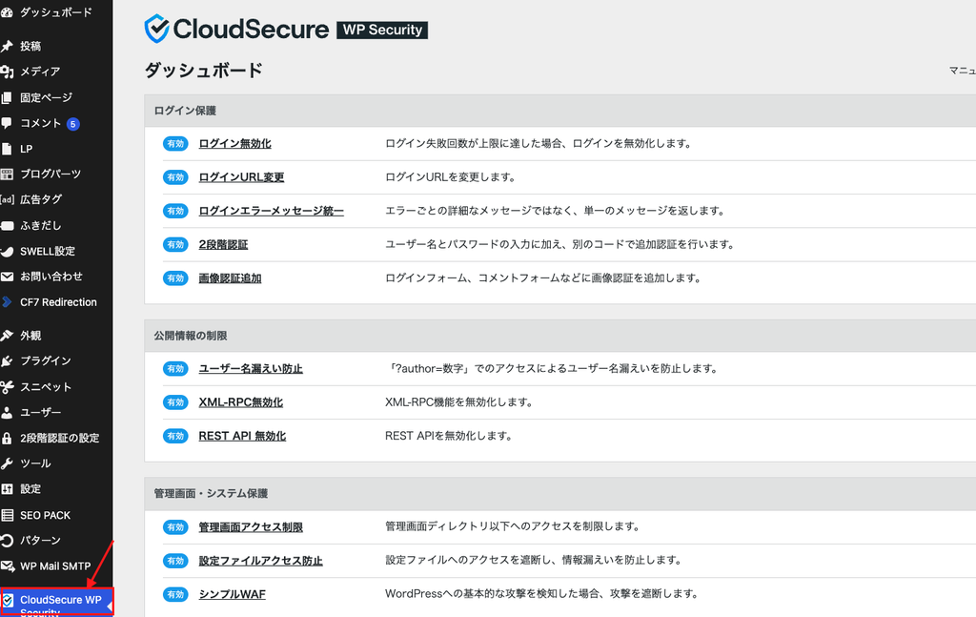Viewport: 976px width, 617px height.
Task: Open the XML-RPC無効化 link
Action: click(x=240, y=402)
